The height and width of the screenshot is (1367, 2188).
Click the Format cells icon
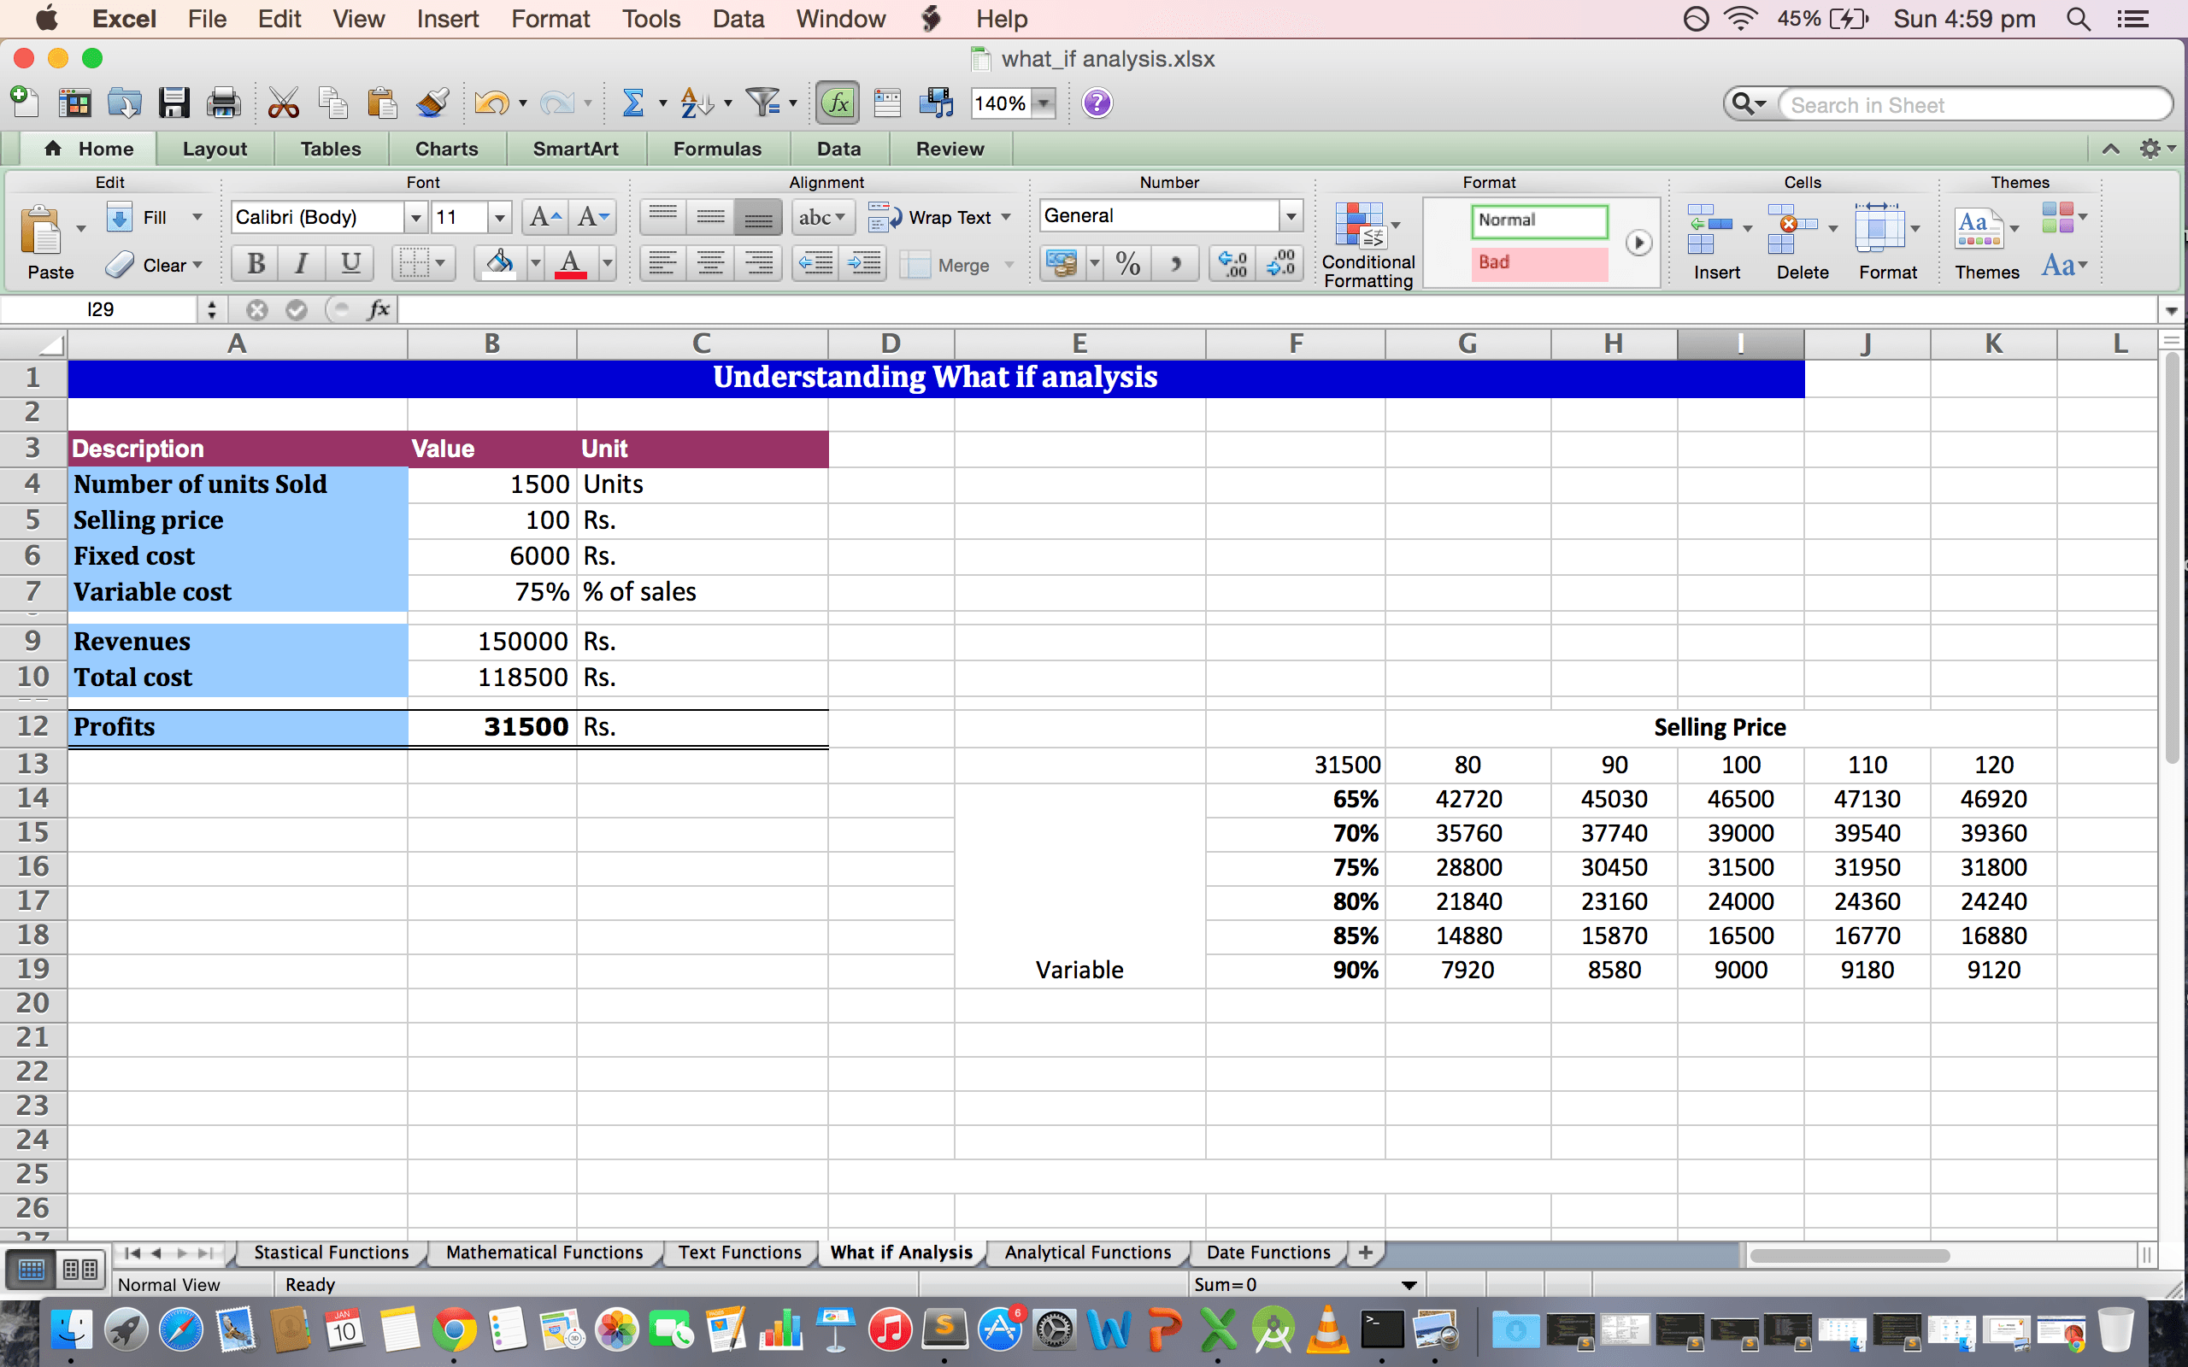pyautogui.click(x=1879, y=228)
